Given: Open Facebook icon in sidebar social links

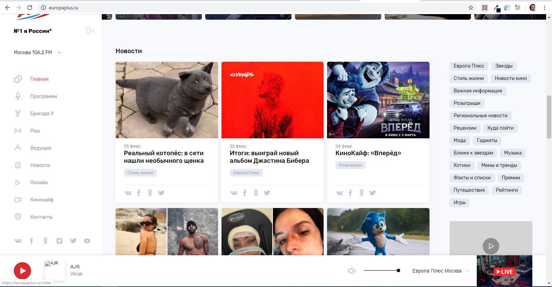Looking at the screenshot, I should tap(31, 241).
